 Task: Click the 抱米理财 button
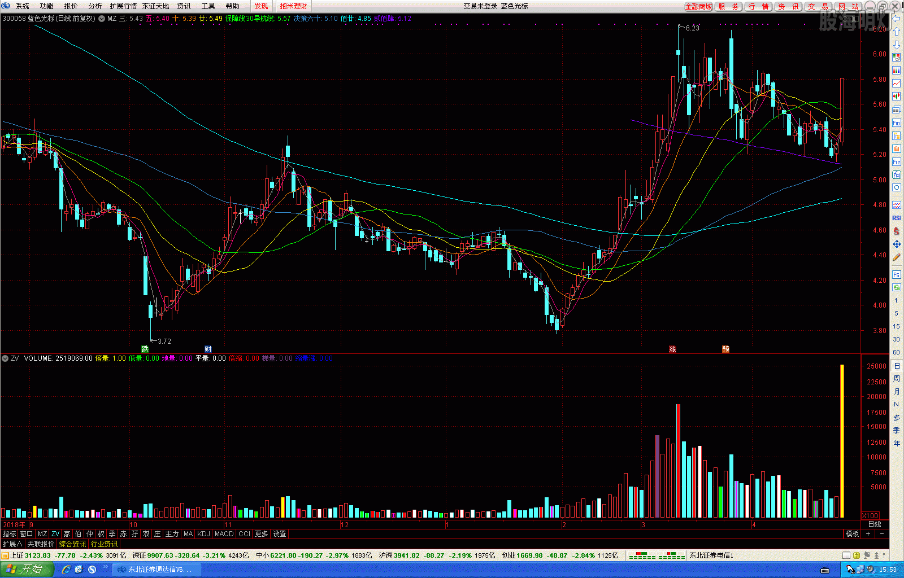click(x=293, y=6)
